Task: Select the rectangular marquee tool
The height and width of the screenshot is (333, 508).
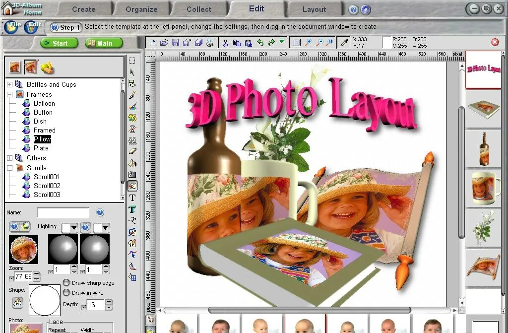Action: [x=132, y=61]
